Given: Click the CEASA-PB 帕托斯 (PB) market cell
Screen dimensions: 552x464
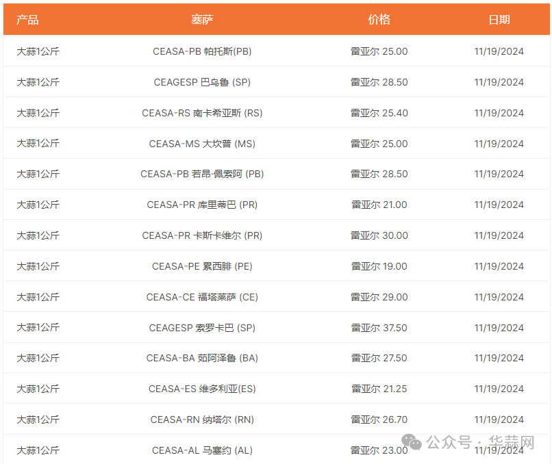Looking at the screenshot, I should (202, 51).
